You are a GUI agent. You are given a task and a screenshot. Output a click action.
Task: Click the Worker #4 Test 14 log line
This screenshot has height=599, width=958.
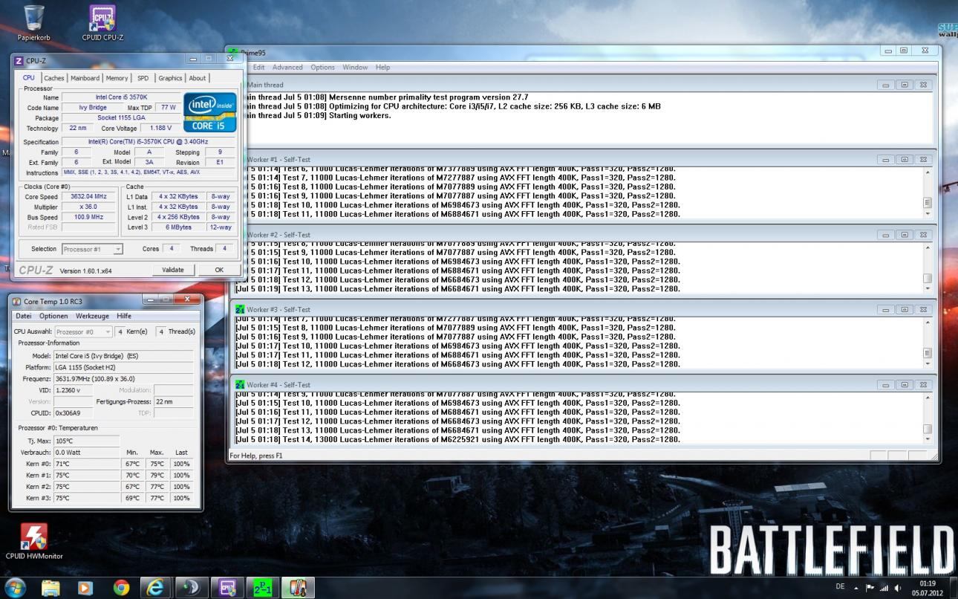[457, 439]
